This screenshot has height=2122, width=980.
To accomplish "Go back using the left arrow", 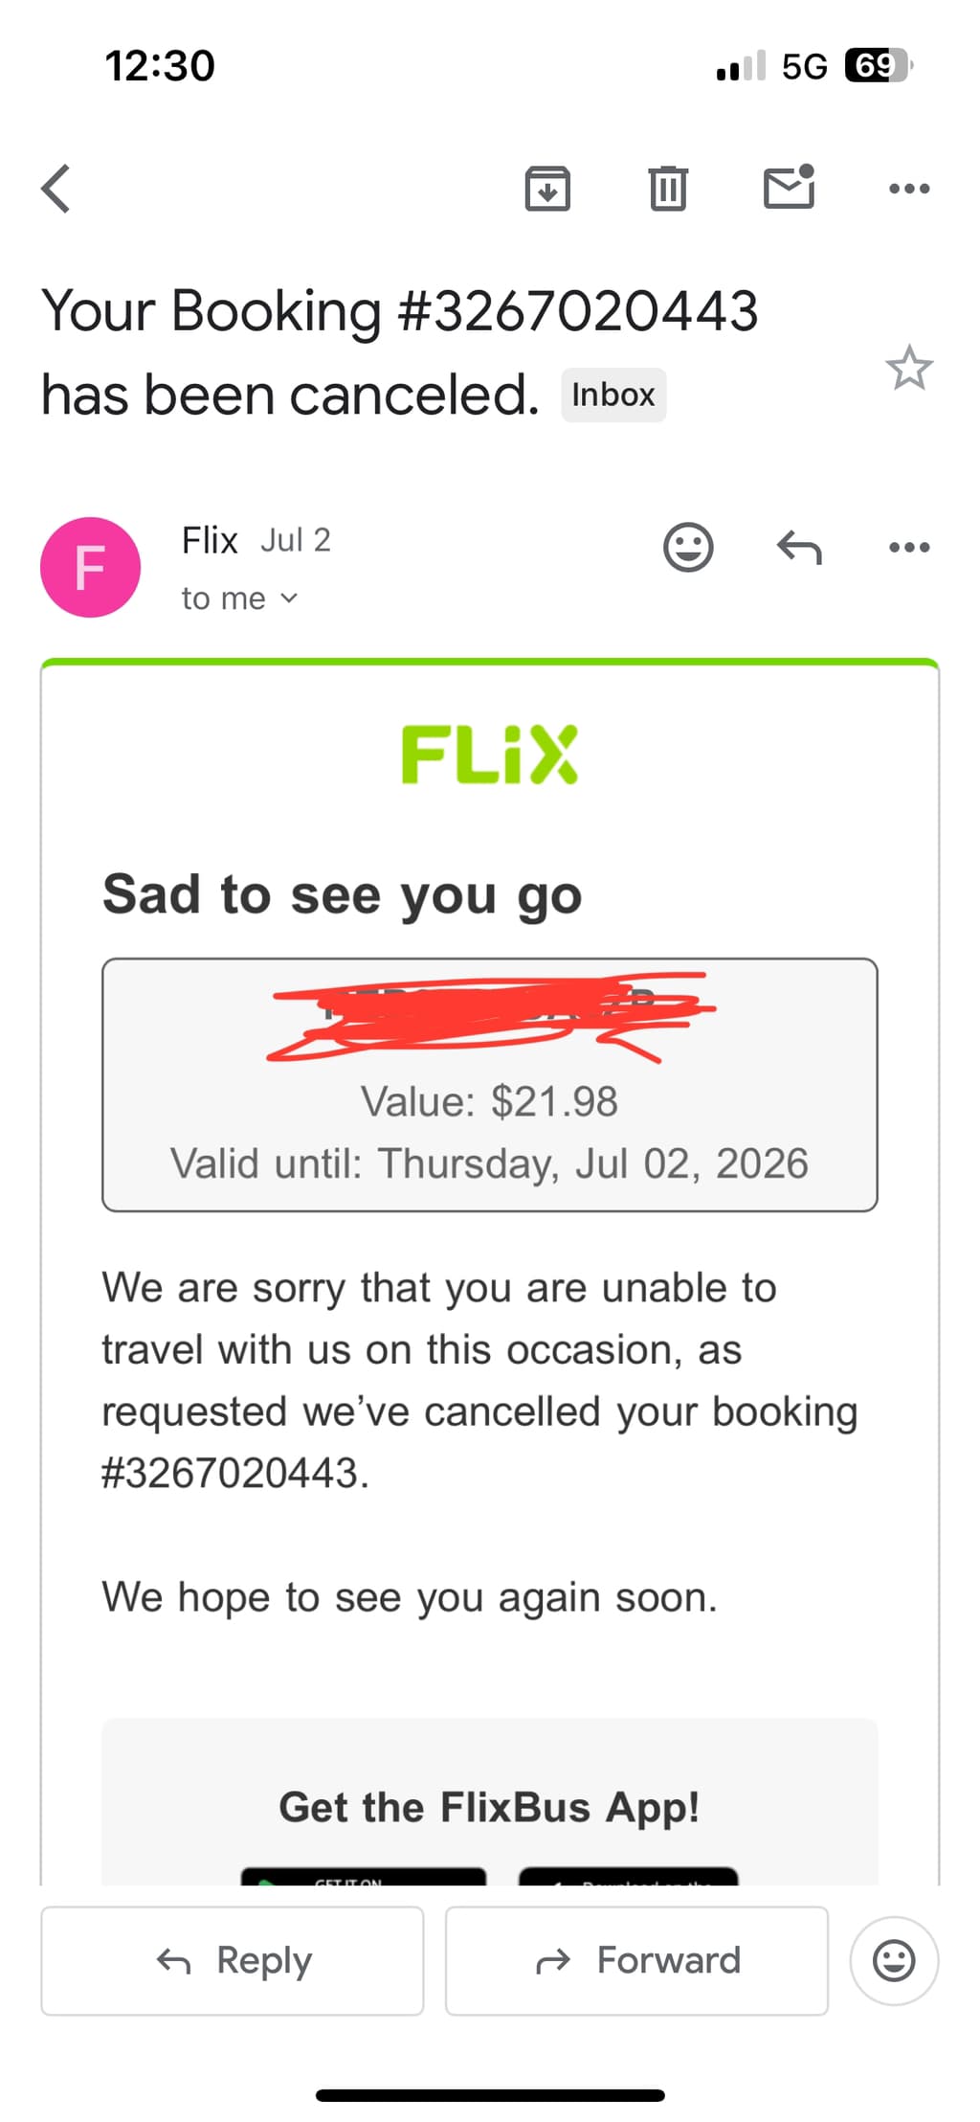I will [56, 188].
